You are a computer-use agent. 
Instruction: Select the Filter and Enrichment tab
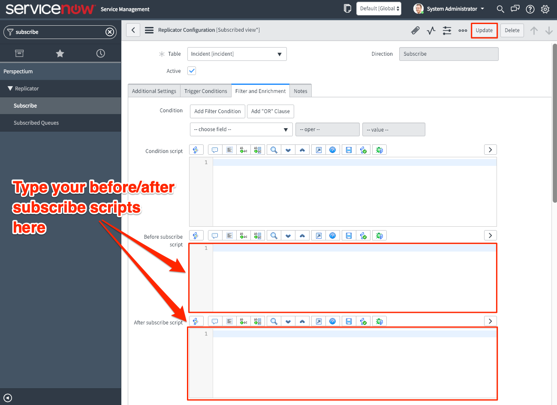(x=260, y=91)
